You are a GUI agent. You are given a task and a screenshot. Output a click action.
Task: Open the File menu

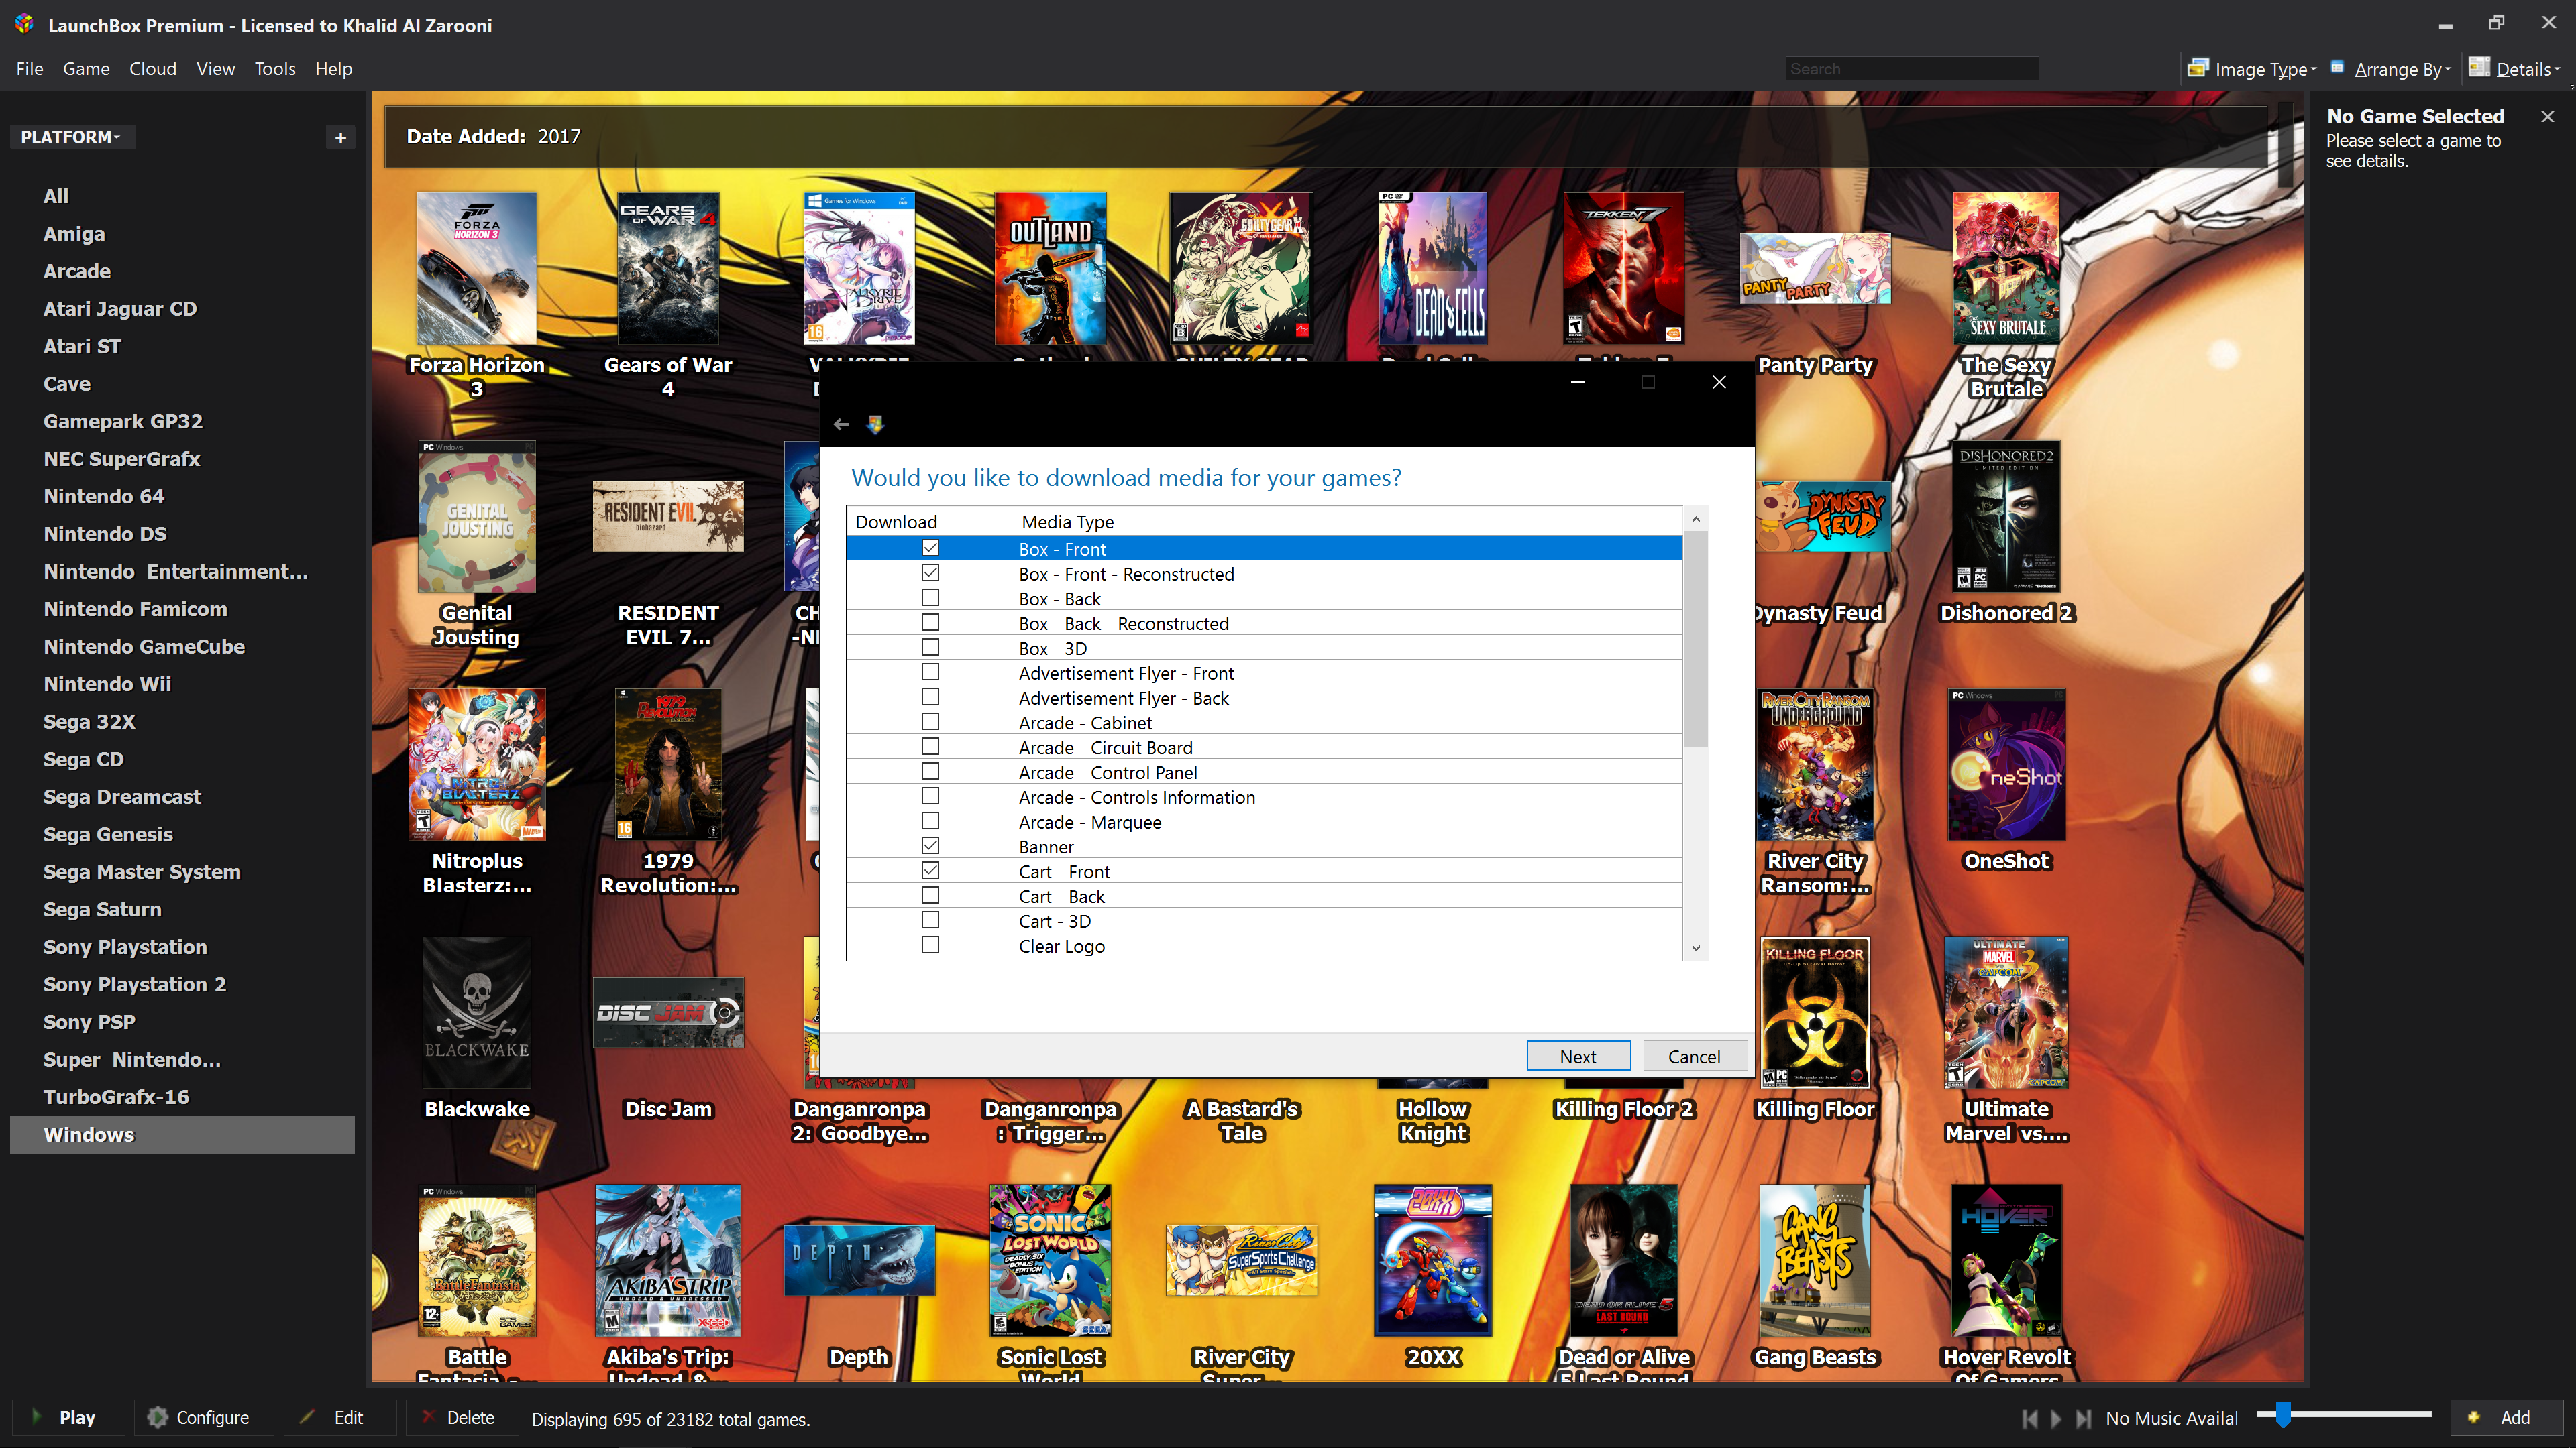pyautogui.click(x=30, y=69)
